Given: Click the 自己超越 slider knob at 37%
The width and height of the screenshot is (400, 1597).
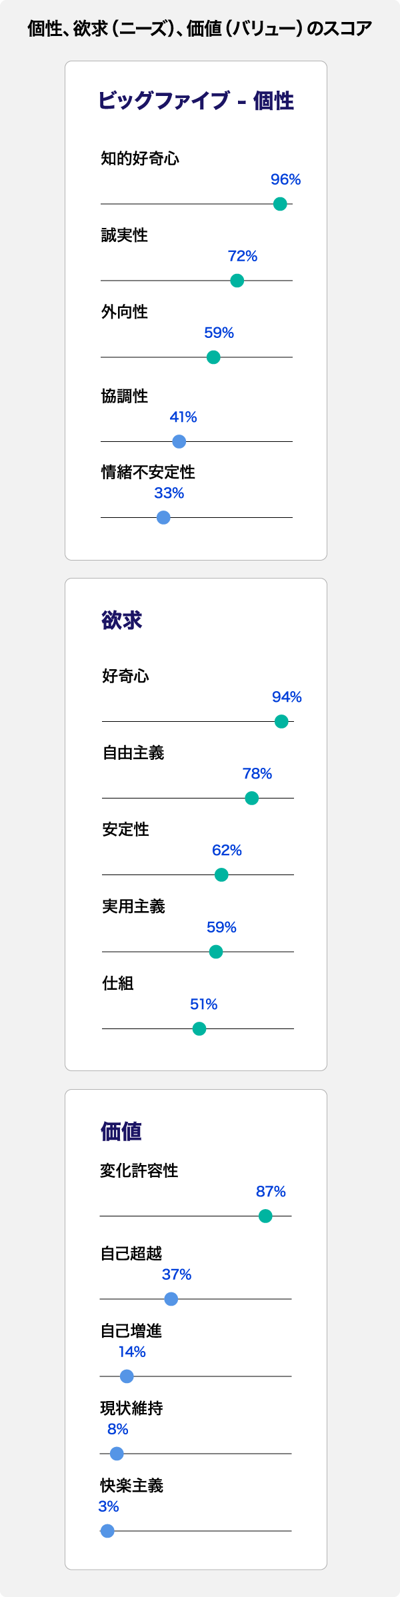Looking at the screenshot, I should pyautogui.click(x=171, y=1299).
